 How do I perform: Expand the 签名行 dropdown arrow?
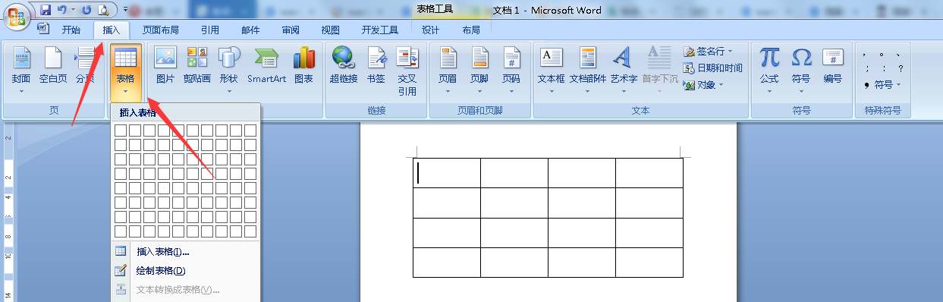[x=731, y=52]
